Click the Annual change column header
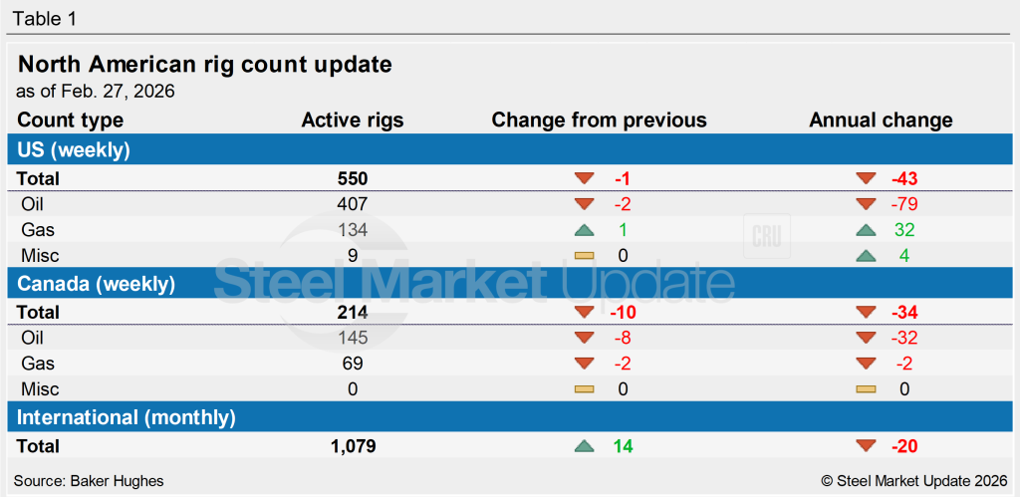 [x=881, y=121]
